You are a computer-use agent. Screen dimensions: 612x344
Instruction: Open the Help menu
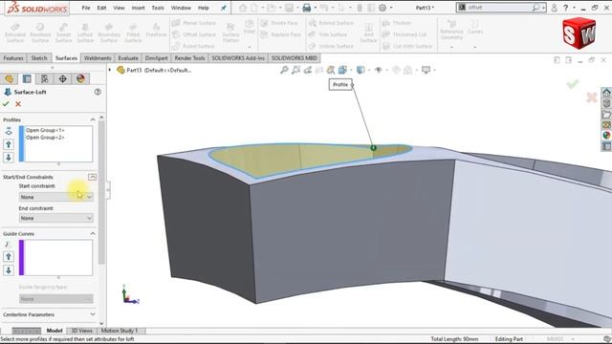(x=204, y=8)
